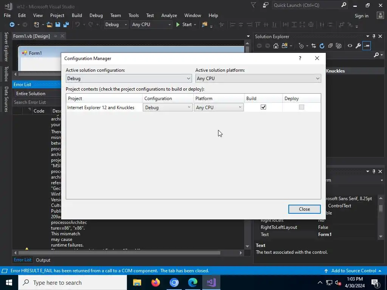Click the Refresh icon in Solution Explorer
The height and width of the screenshot is (290, 387).
[x=322, y=46]
